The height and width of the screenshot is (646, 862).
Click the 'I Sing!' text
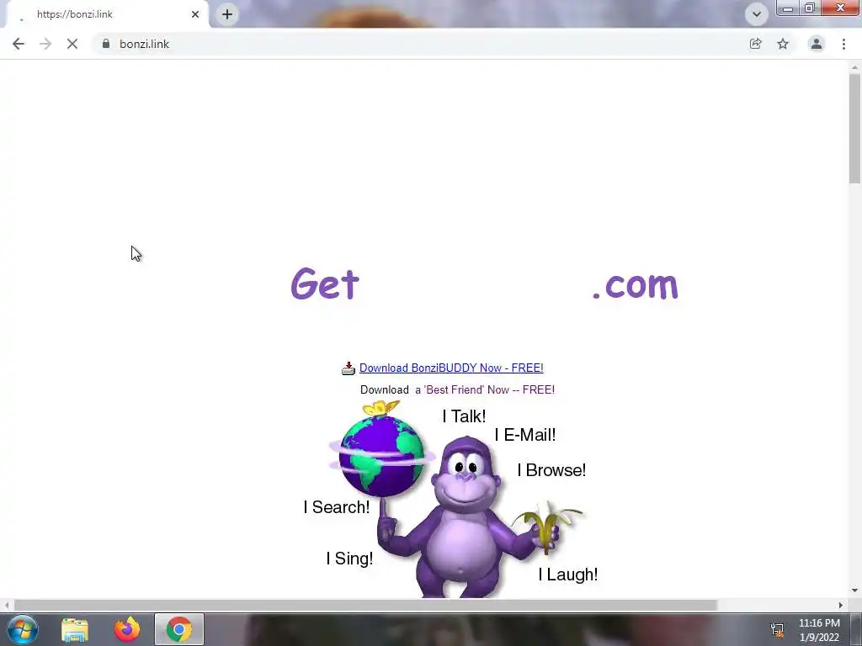[349, 559]
